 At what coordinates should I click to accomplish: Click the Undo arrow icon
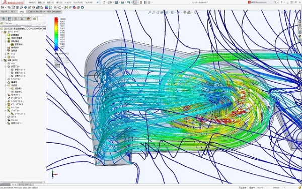click(x=128, y=3)
